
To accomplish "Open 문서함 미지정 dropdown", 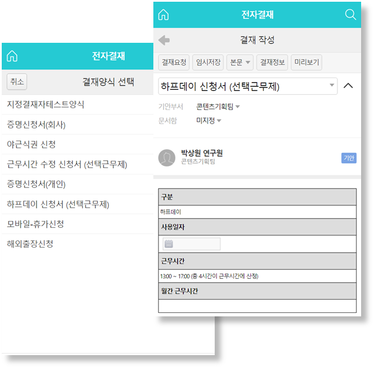I will pyautogui.click(x=208, y=120).
